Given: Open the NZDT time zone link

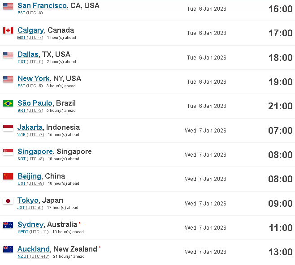Looking at the screenshot, I should [x=23, y=256].
